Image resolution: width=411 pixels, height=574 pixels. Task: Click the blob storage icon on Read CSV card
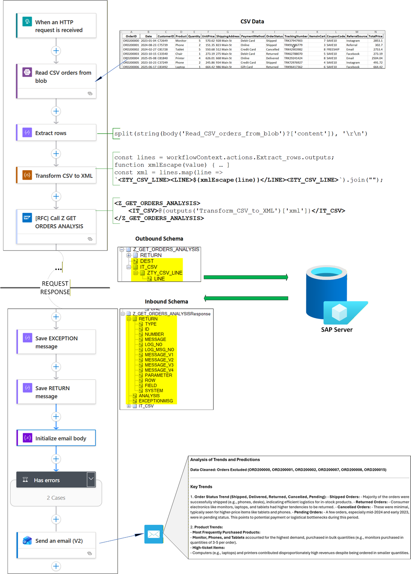click(27, 72)
